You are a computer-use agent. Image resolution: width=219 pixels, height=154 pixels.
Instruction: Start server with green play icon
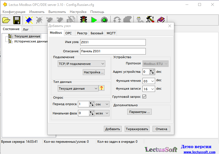tap(94, 20)
